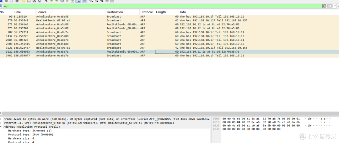Select packet 99 at time 5.168910
The height and width of the screenshot is (143, 339).
click(x=169, y=16)
